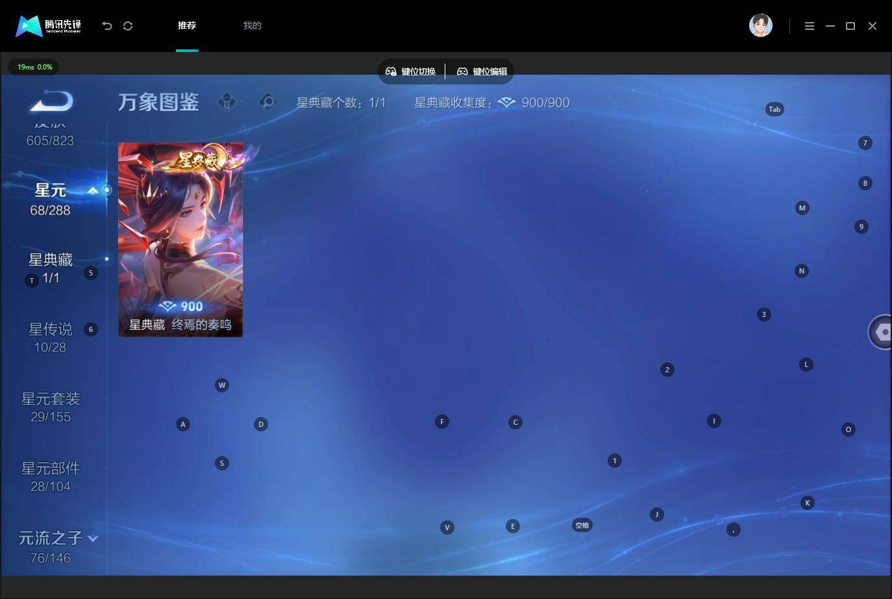Click the M key mapping marker
Image resolution: width=892 pixels, height=599 pixels.
[802, 208]
